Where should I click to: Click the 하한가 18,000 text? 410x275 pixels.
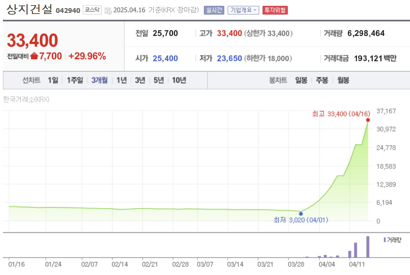pyautogui.click(x=268, y=58)
